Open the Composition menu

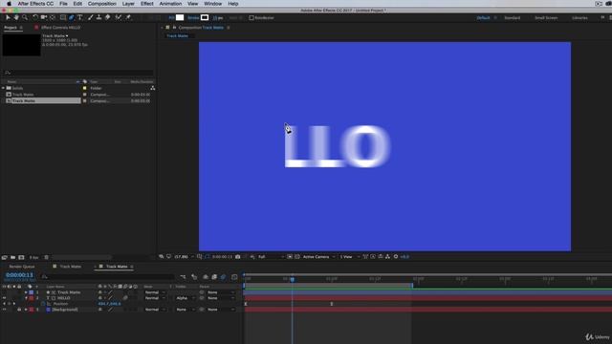point(102,4)
